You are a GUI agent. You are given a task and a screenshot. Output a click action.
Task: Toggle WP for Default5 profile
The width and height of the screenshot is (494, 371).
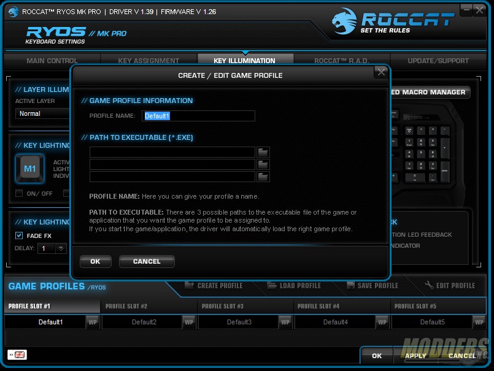[479, 322]
